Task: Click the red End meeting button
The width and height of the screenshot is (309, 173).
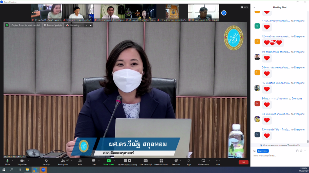Action: tap(243, 162)
